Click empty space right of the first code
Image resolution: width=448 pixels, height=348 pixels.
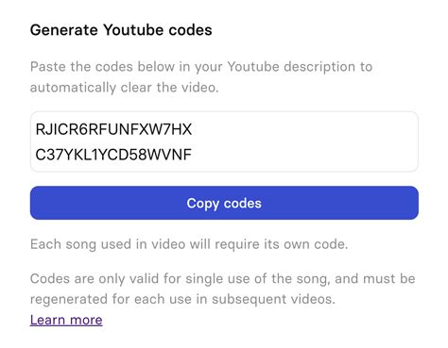click(302, 129)
